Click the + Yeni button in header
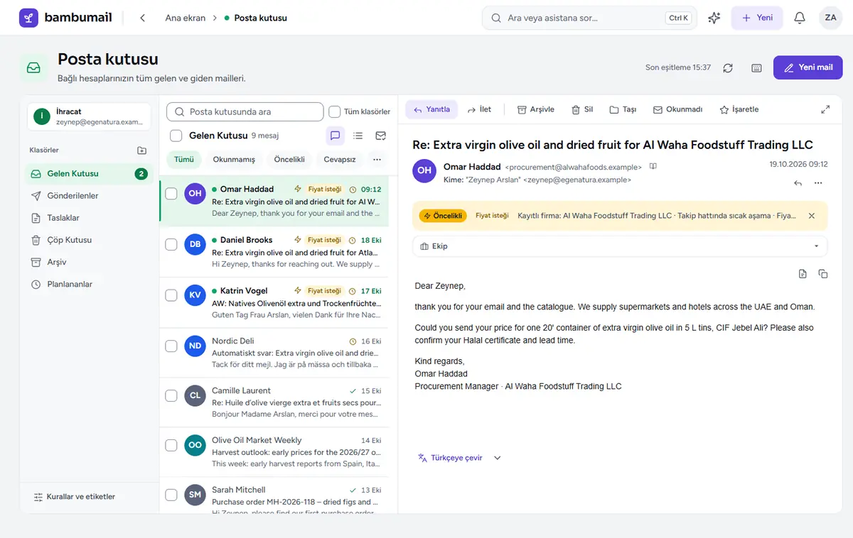 757,18
